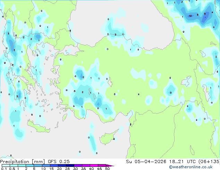Click the '18..21' time range text

tap(176, 162)
